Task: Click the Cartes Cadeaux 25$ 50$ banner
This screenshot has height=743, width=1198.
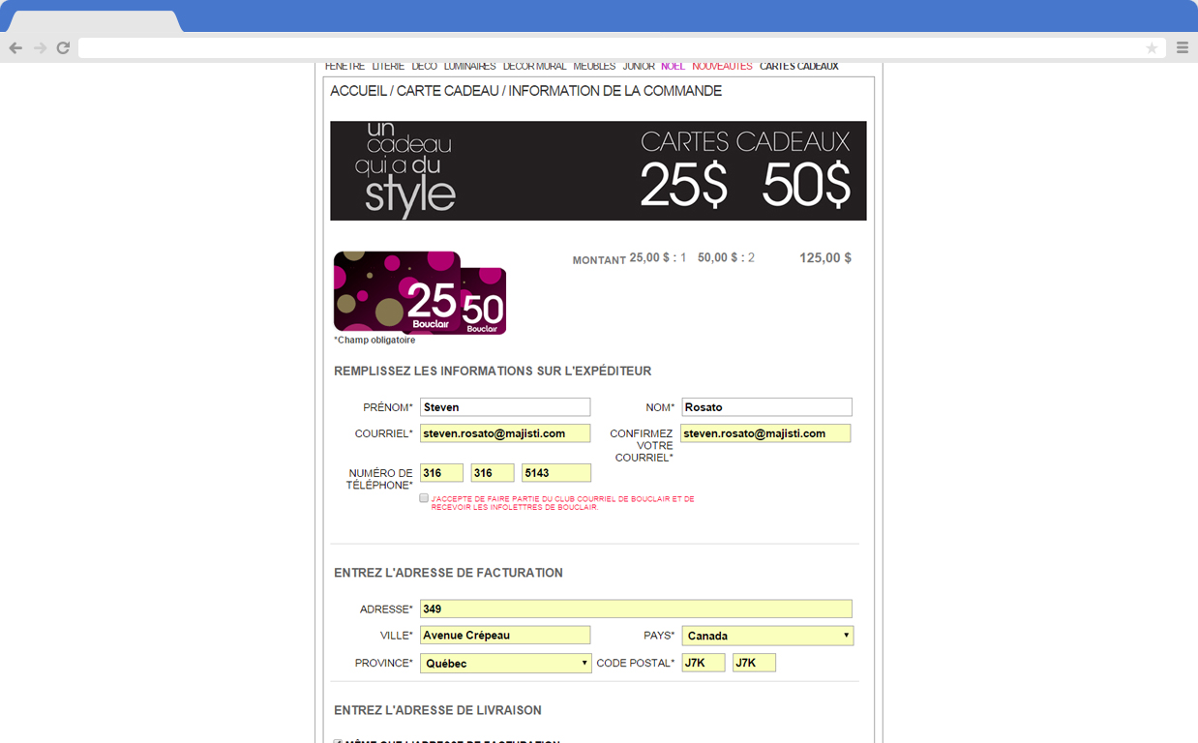Action: (599, 170)
